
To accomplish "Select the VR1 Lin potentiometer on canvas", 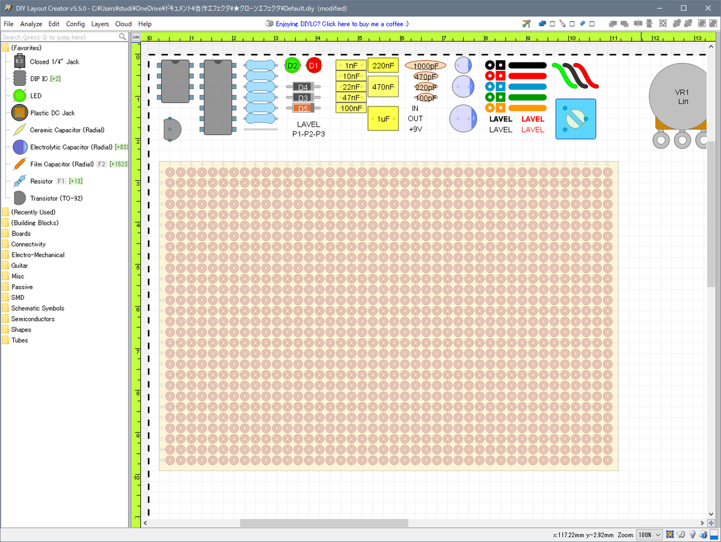I will click(680, 106).
